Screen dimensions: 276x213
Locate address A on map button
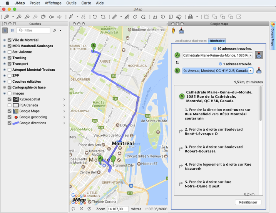tap(259, 55)
